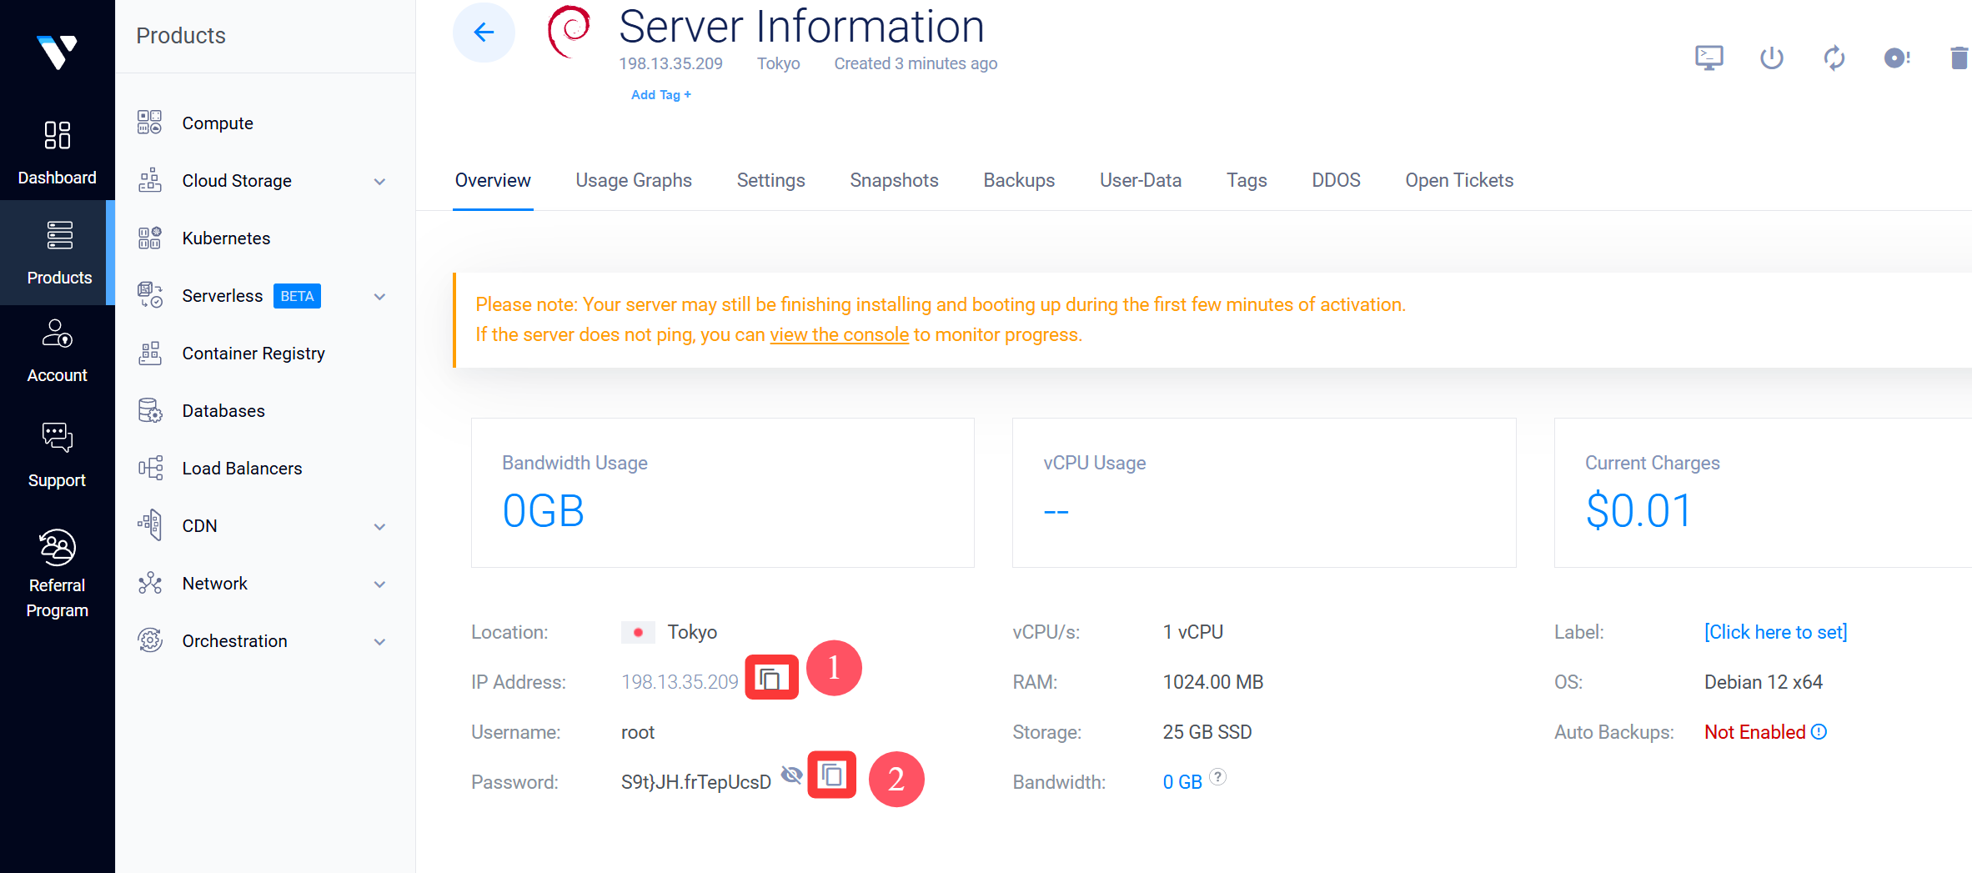Click the back arrow button

click(484, 33)
